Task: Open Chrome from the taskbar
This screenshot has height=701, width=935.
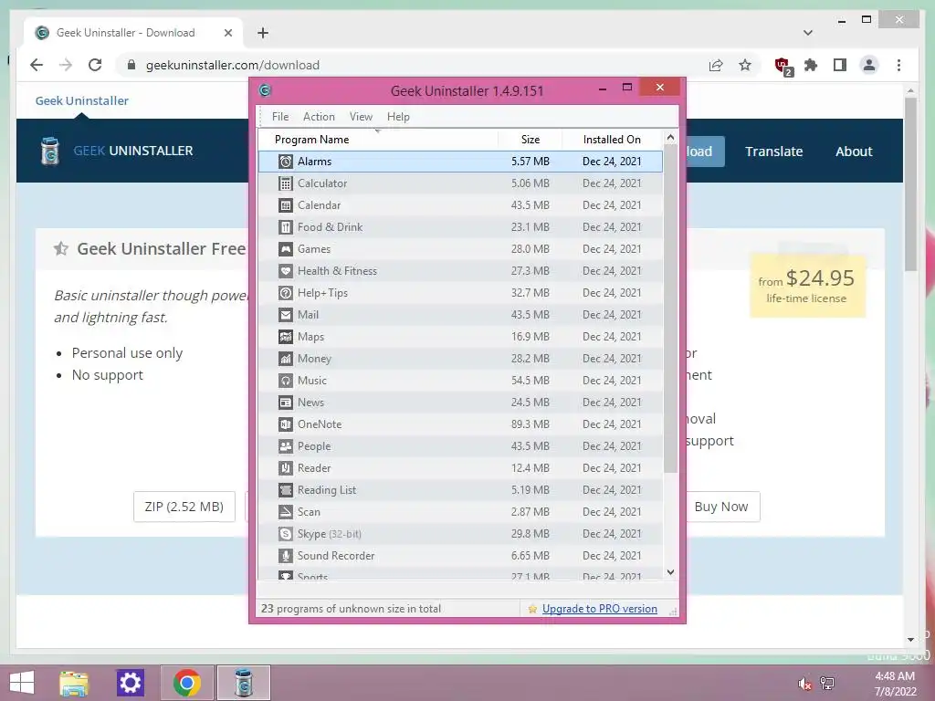Action: click(x=186, y=683)
